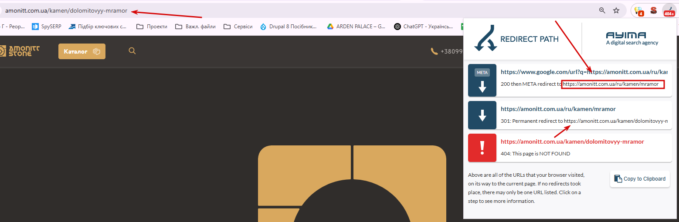Select the google.com/url first redirect URL
This screenshot has height=222, width=679.
[x=584, y=72]
